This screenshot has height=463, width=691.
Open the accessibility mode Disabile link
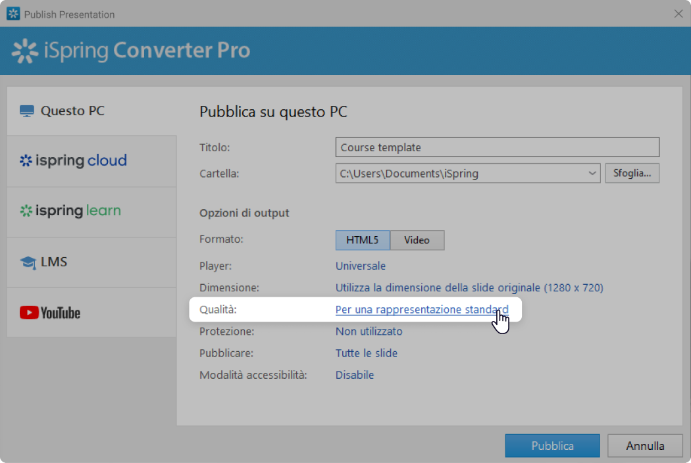[355, 375]
